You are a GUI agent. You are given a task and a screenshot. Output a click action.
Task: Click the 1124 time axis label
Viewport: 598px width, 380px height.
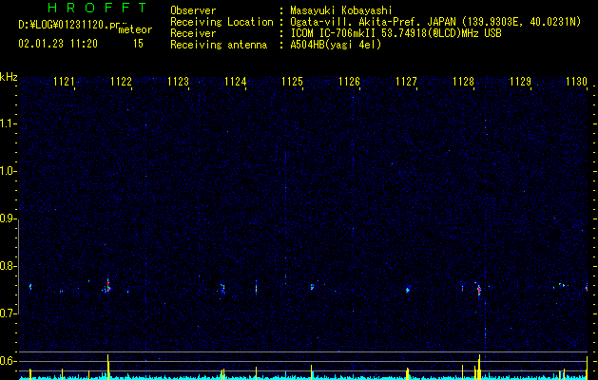(x=236, y=82)
